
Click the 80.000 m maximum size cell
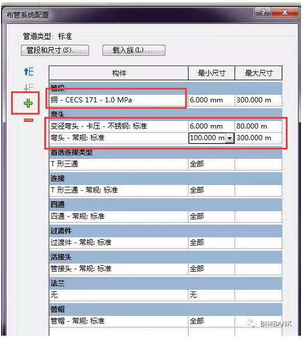click(x=258, y=126)
